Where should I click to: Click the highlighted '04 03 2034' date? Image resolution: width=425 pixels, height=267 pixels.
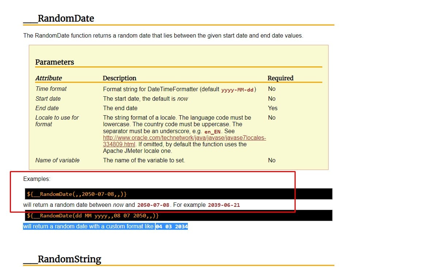[172, 227]
